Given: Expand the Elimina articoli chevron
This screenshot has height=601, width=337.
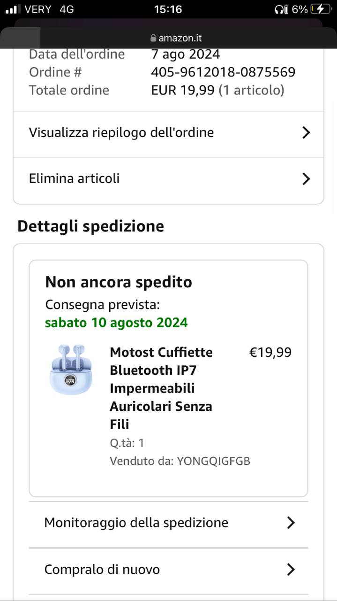Looking at the screenshot, I should click(x=306, y=179).
